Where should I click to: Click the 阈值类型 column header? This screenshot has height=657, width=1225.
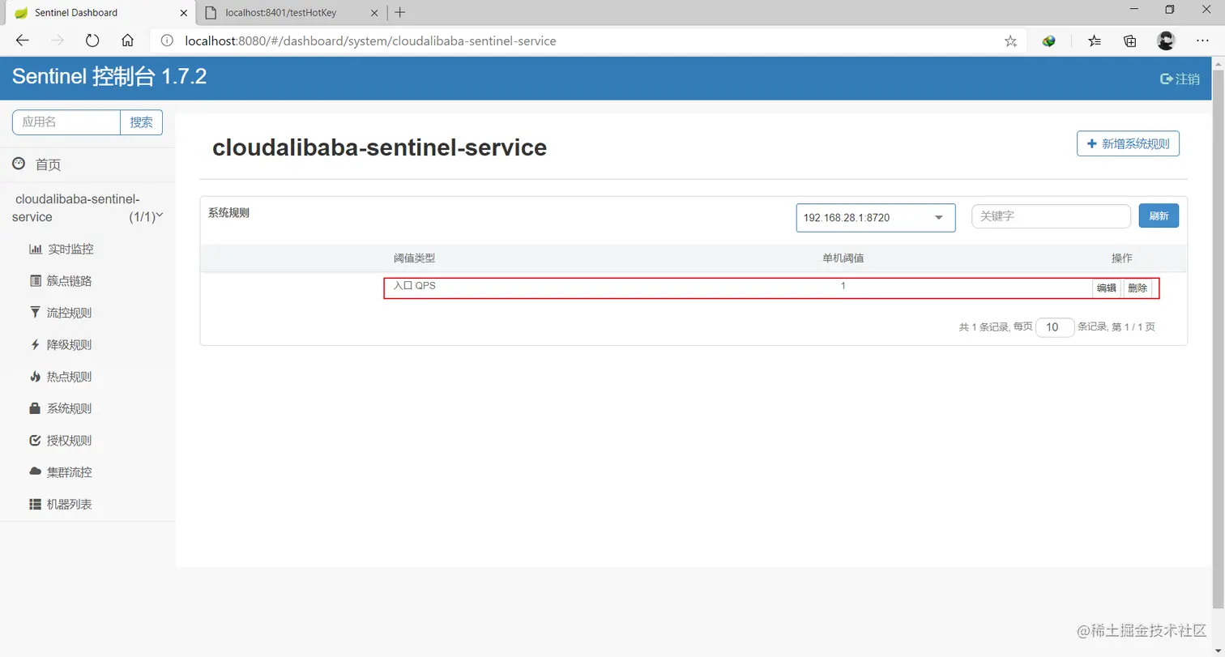414,258
